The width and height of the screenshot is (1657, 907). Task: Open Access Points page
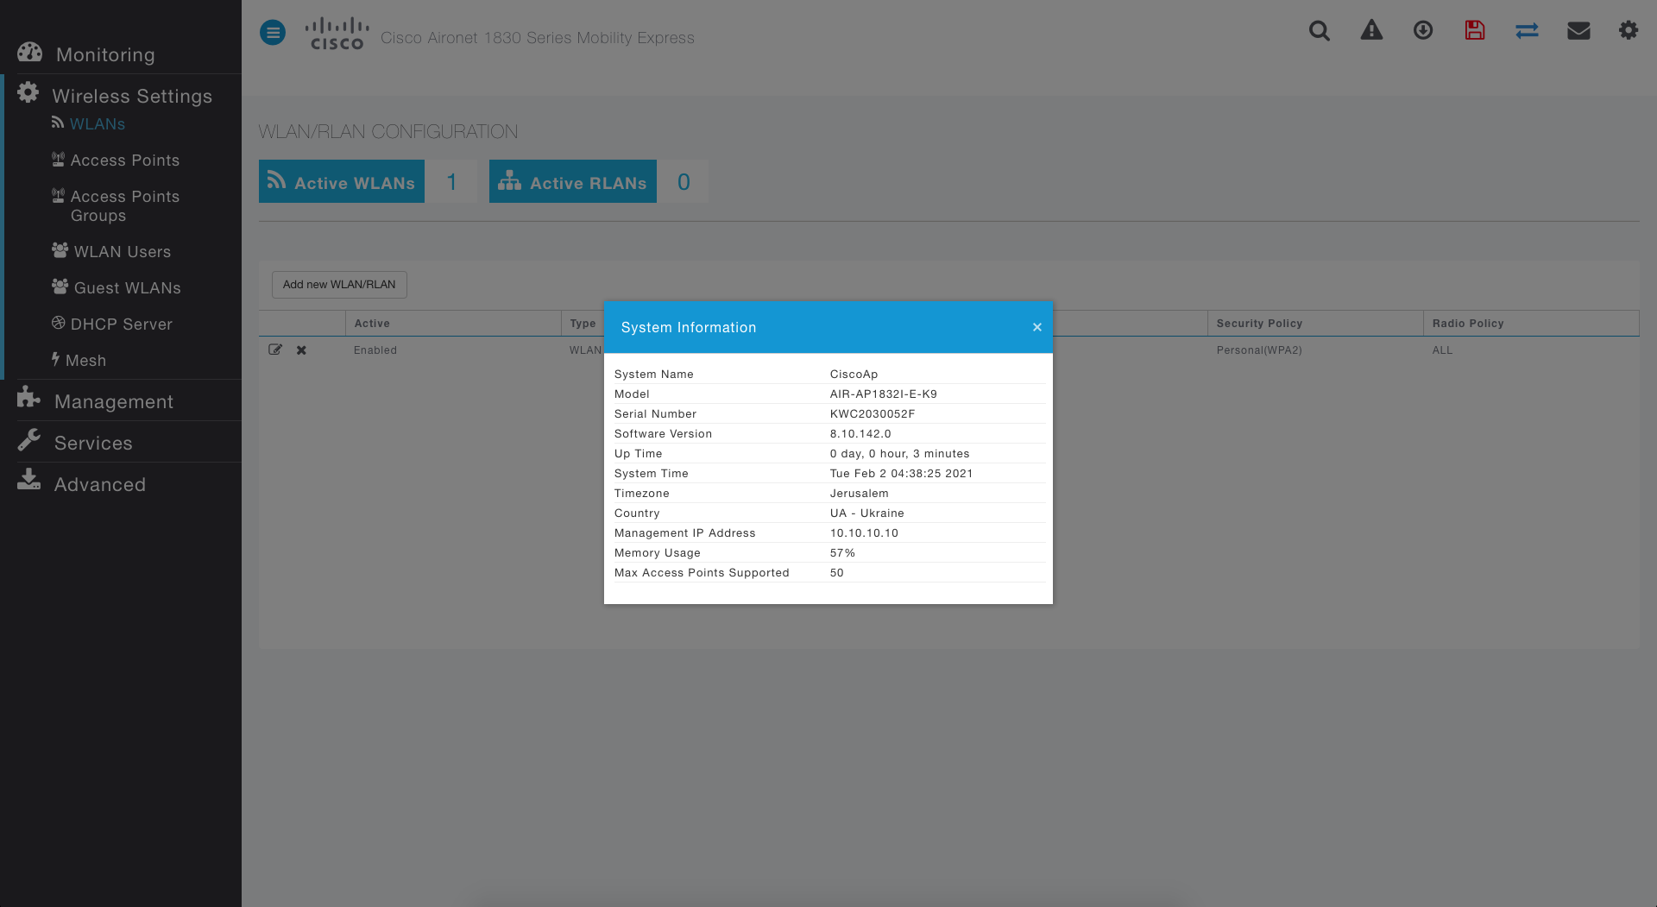124,161
